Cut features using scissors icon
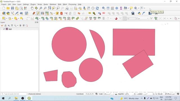The image size is (180, 101). [66, 13]
